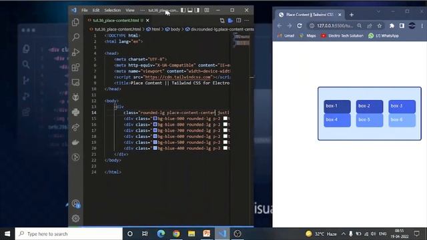
Task: Click the address bar showing 127.0.0.1:5500
Action: [x=335, y=25]
